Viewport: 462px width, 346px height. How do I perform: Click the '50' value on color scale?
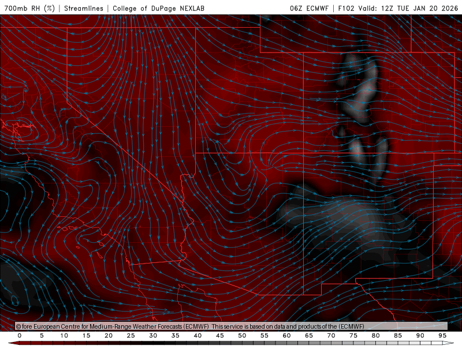(242, 336)
